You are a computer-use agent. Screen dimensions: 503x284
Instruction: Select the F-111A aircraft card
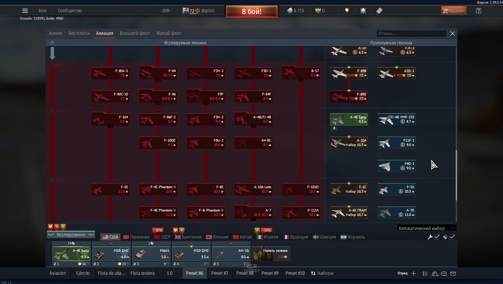point(301,213)
